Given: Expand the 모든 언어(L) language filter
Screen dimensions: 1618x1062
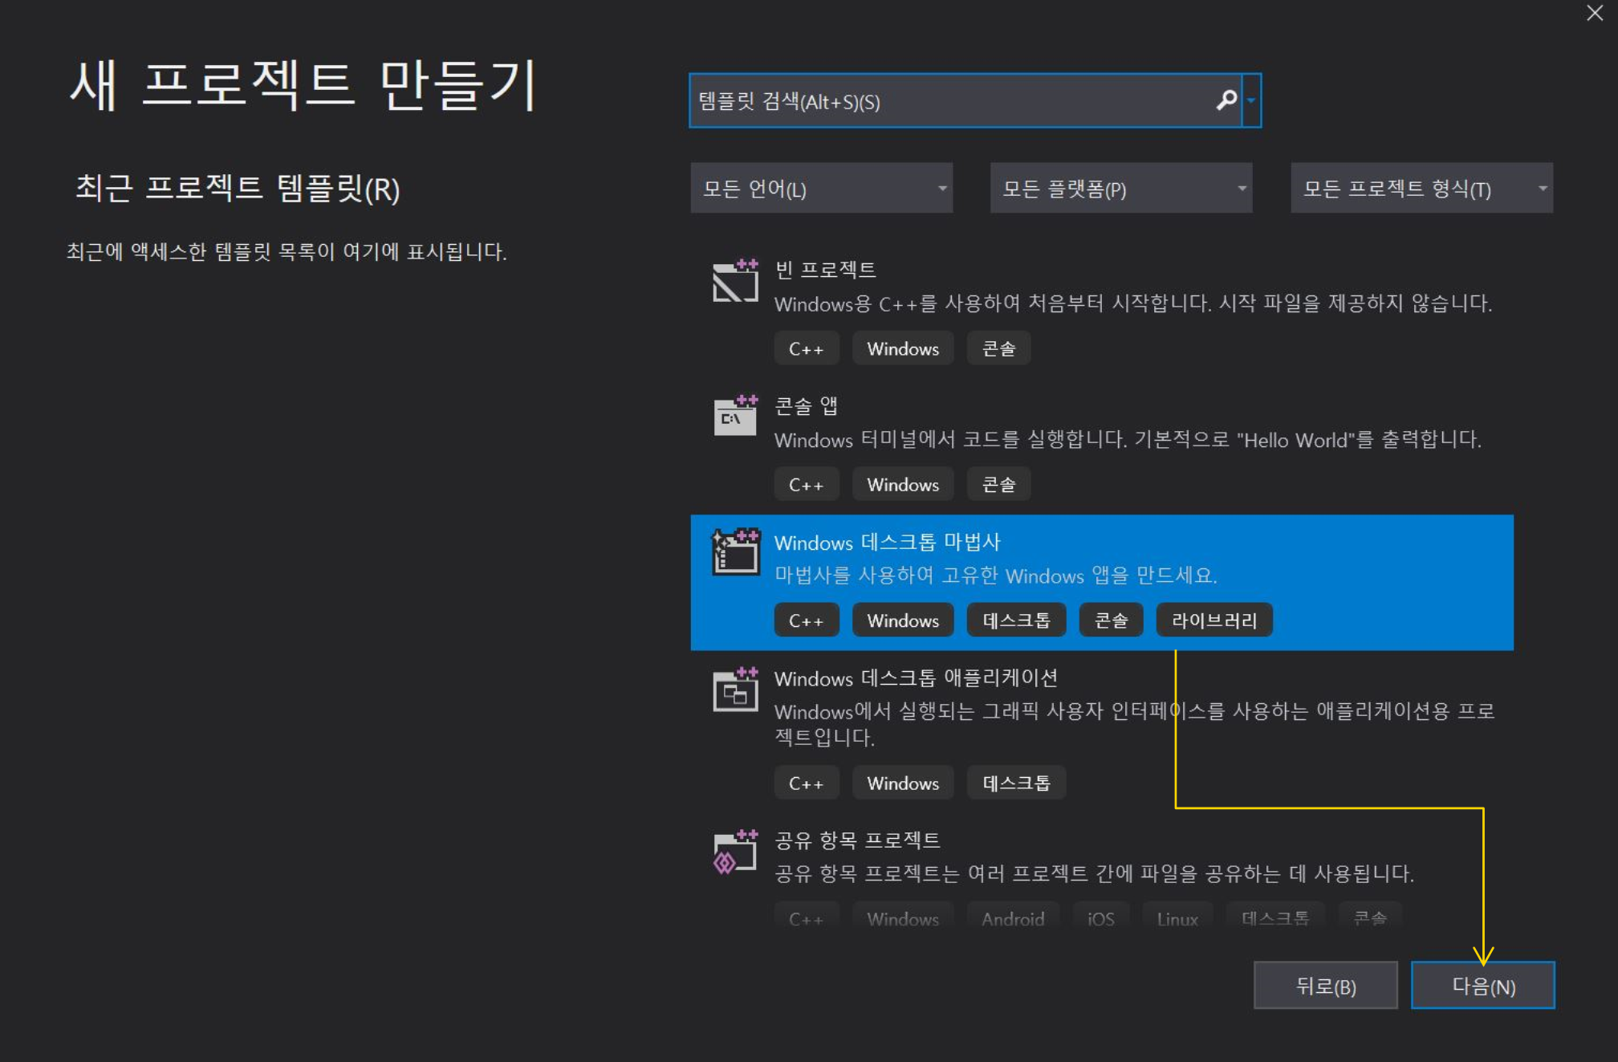Looking at the screenshot, I should click(x=821, y=189).
